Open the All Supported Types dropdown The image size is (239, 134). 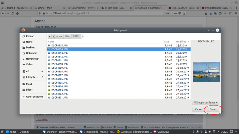205,102
